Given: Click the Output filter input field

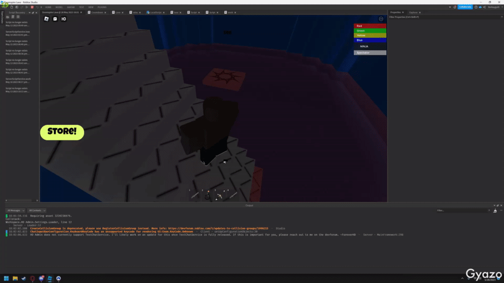Looking at the screenshot, I should tap(463, 210).
